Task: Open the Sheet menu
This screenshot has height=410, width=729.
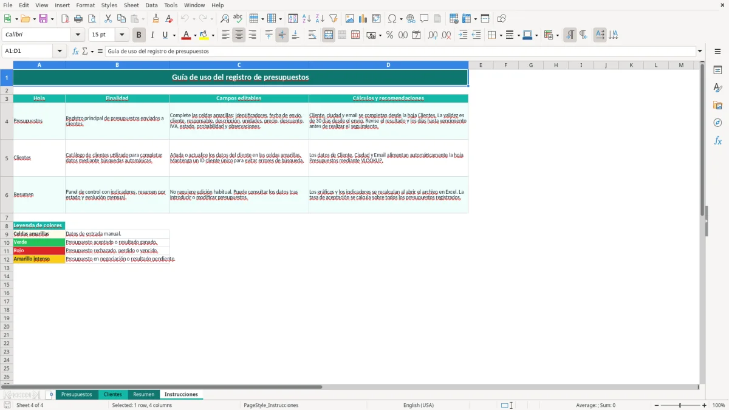Action: (131, 5)
